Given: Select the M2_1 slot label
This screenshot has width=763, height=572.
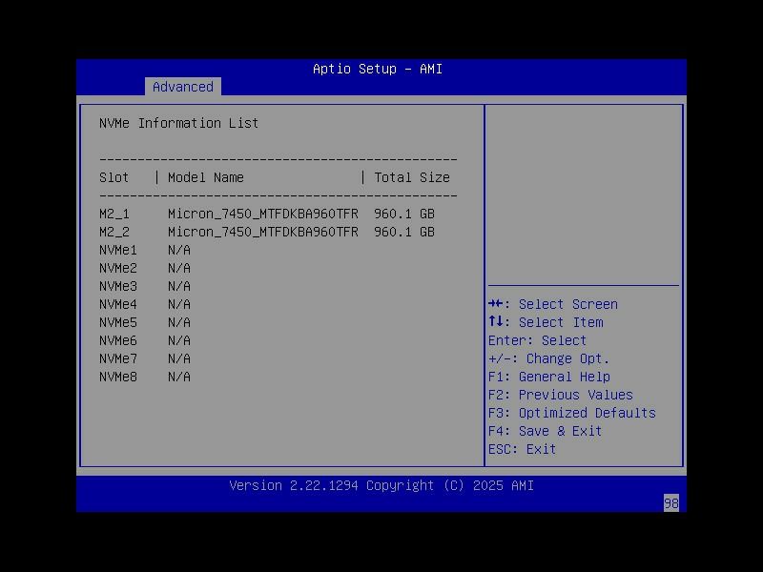Looking at the screenshot, I should click(114, 214).
